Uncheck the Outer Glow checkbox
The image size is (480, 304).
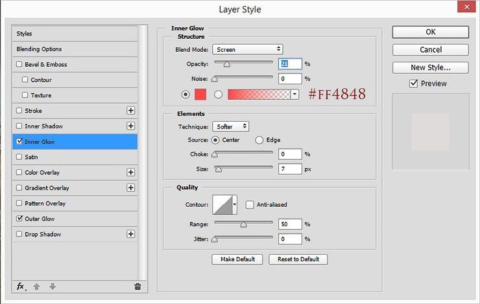19,218
